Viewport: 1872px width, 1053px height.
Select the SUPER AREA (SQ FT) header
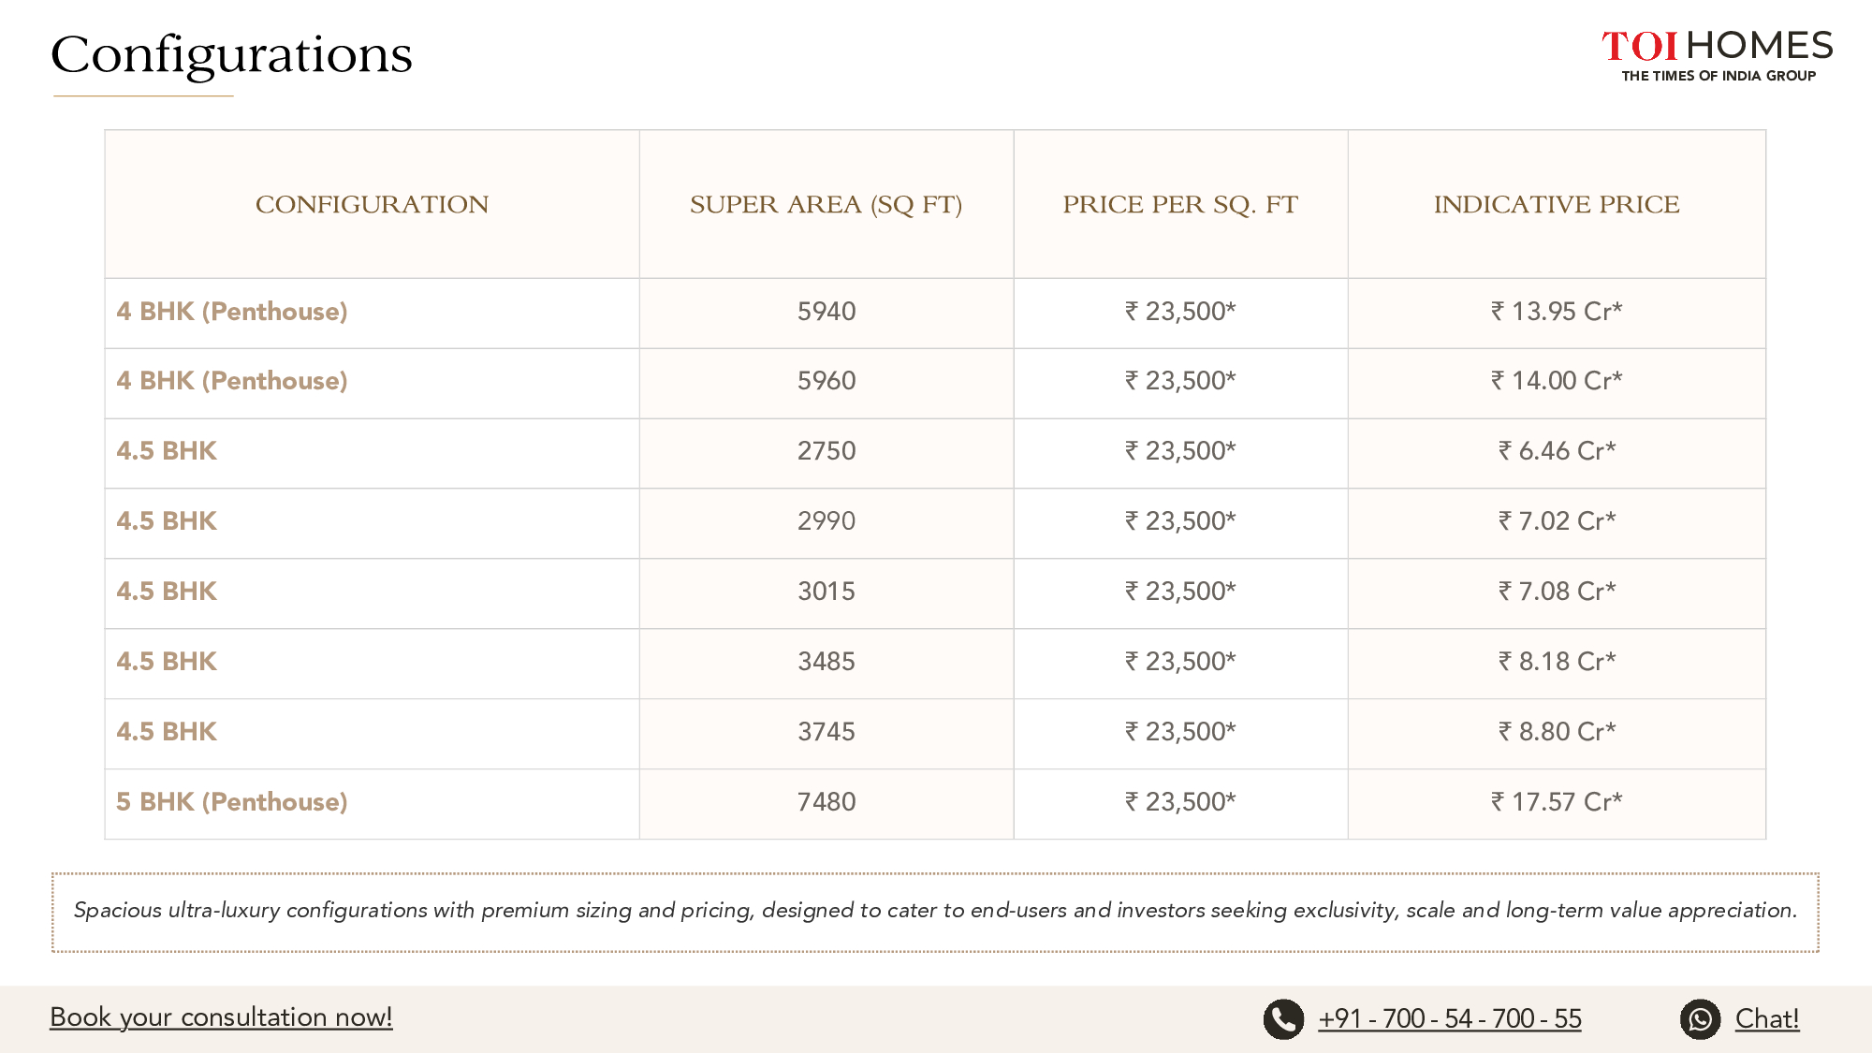(x=826, y=204)
